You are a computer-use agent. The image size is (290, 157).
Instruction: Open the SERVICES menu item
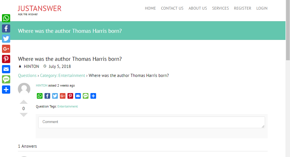(x=220, y=8)
